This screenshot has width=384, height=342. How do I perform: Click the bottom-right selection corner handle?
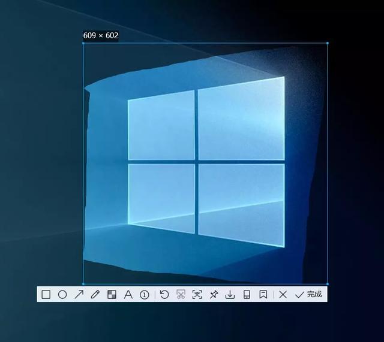pos(328,284)
